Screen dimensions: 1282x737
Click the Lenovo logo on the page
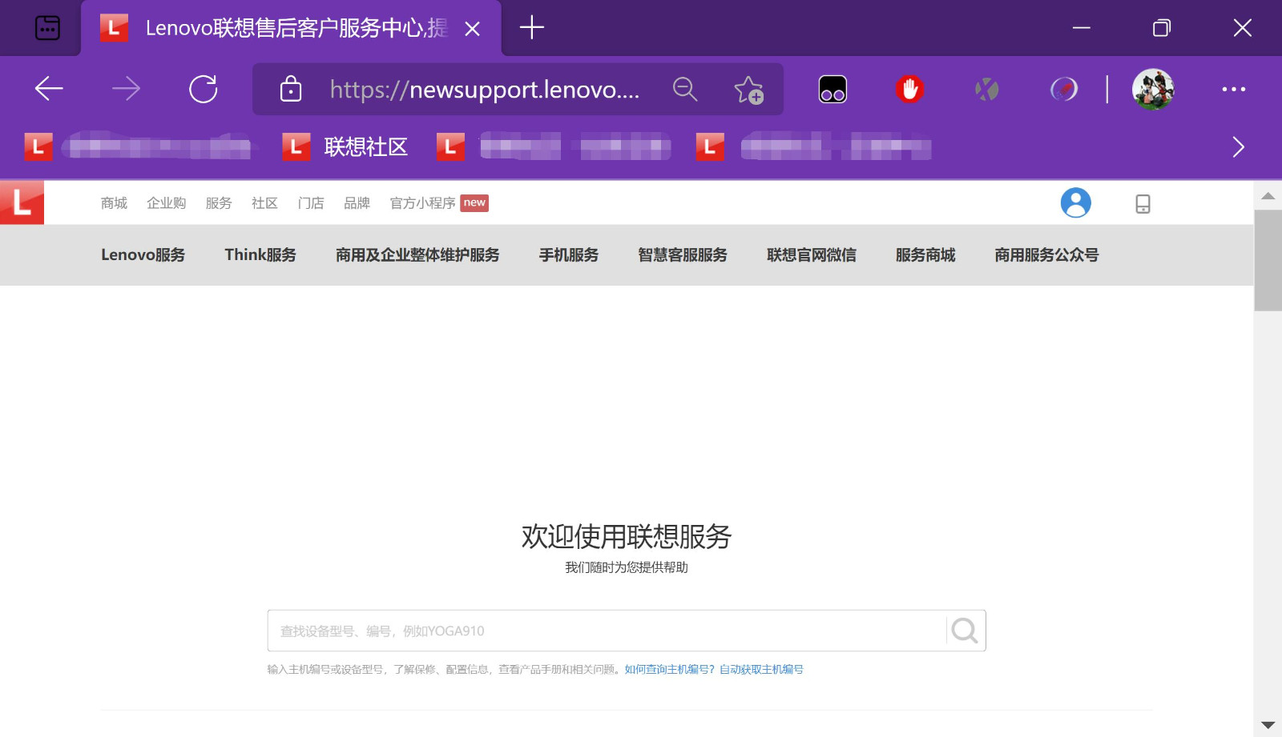(22, 202)
